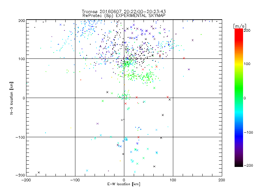The image size is (261, 196).
Task: Click the x-axis tick label '0'
Action: pos(124,180)
